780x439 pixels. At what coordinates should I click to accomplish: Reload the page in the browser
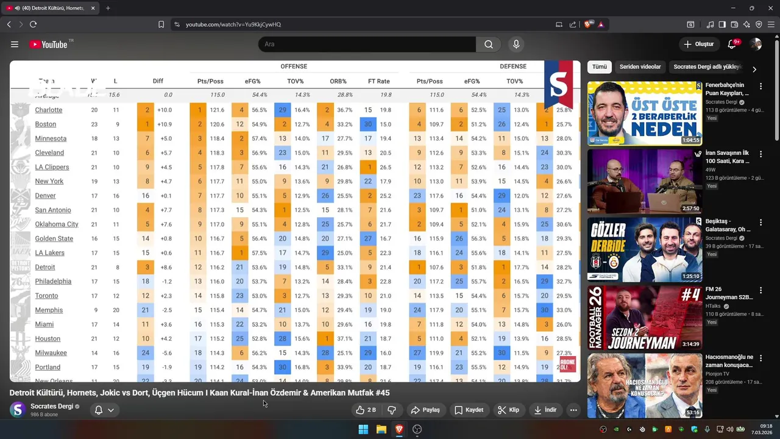[33, 24]
